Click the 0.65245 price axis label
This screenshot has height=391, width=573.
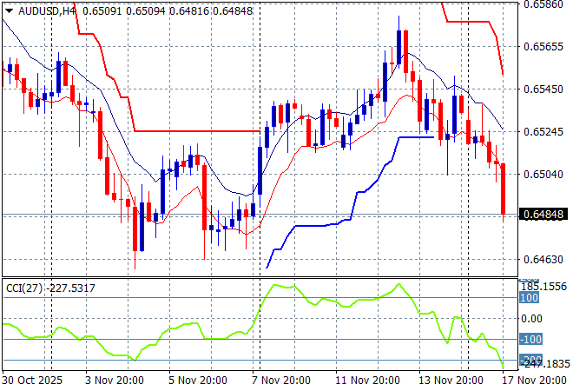pos(543,131)
